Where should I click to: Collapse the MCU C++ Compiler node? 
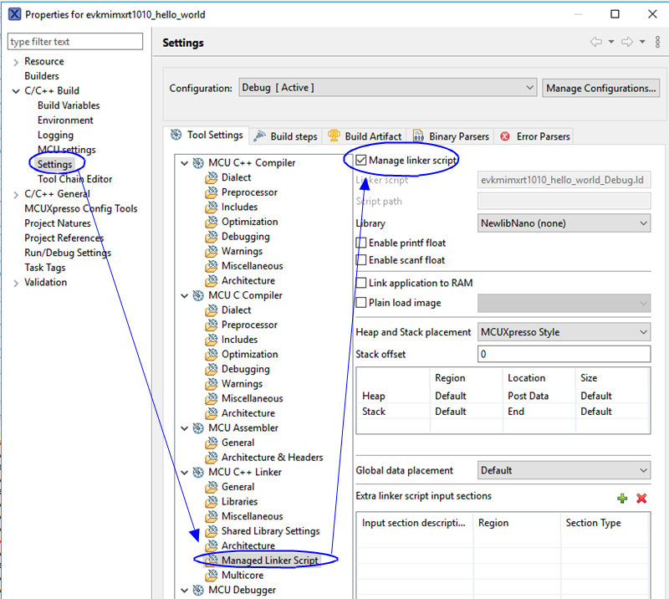tap(184, 163)
